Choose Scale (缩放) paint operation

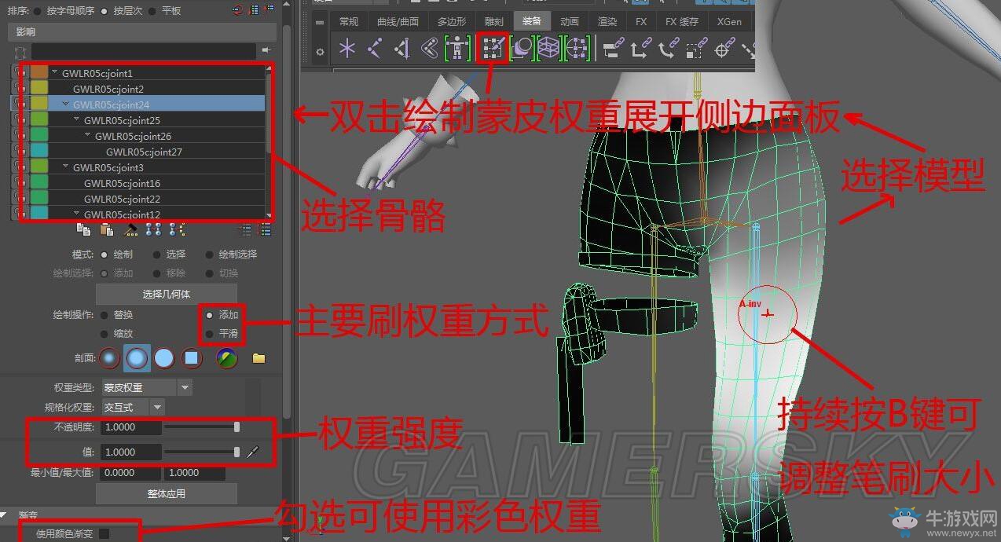tap(104, 334)
